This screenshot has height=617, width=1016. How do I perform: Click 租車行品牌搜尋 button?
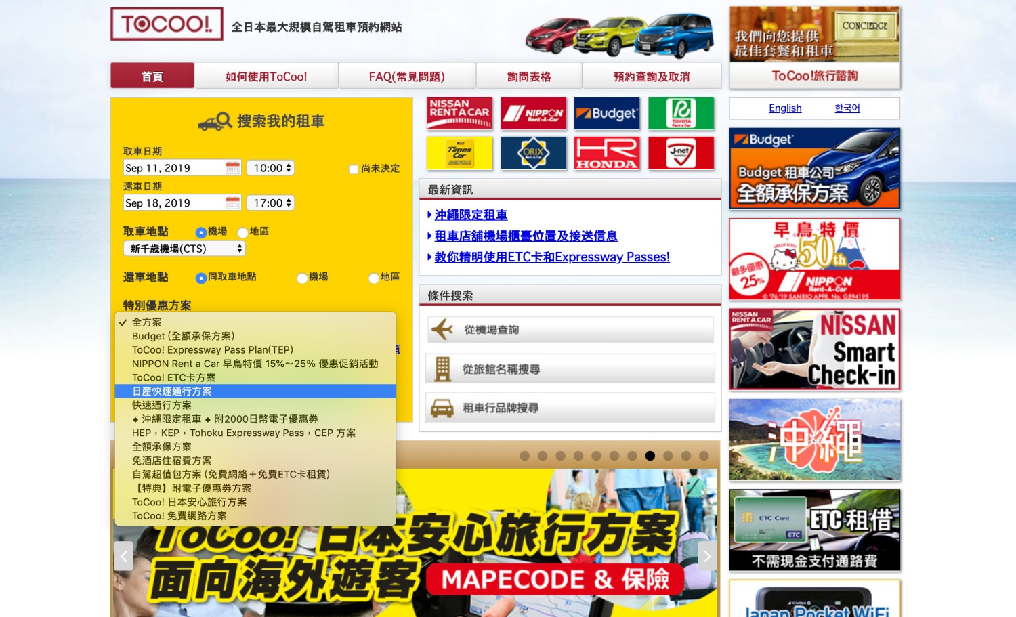coord(570,408)
